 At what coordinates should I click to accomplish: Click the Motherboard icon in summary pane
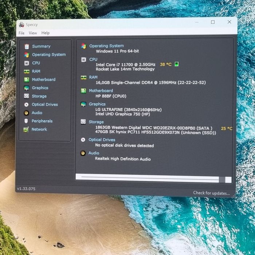83,91
